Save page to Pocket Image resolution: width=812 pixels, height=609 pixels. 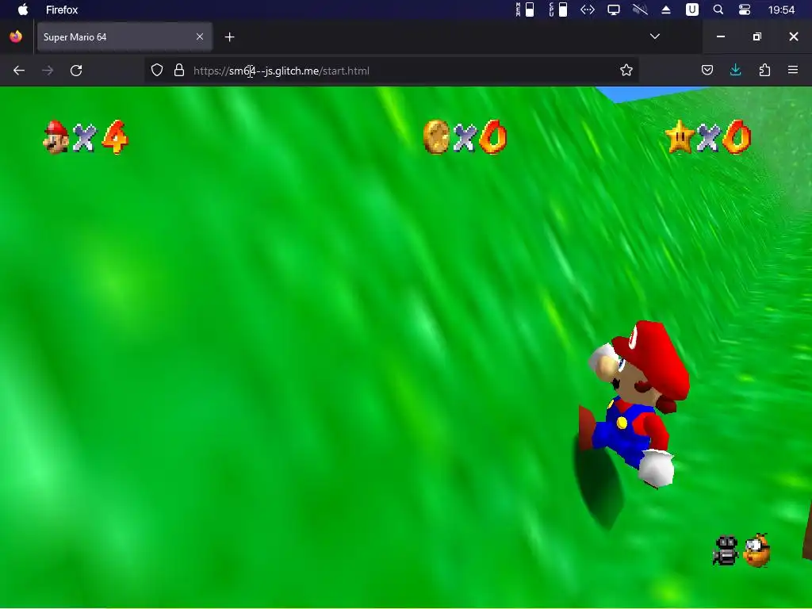pos(707,70)
